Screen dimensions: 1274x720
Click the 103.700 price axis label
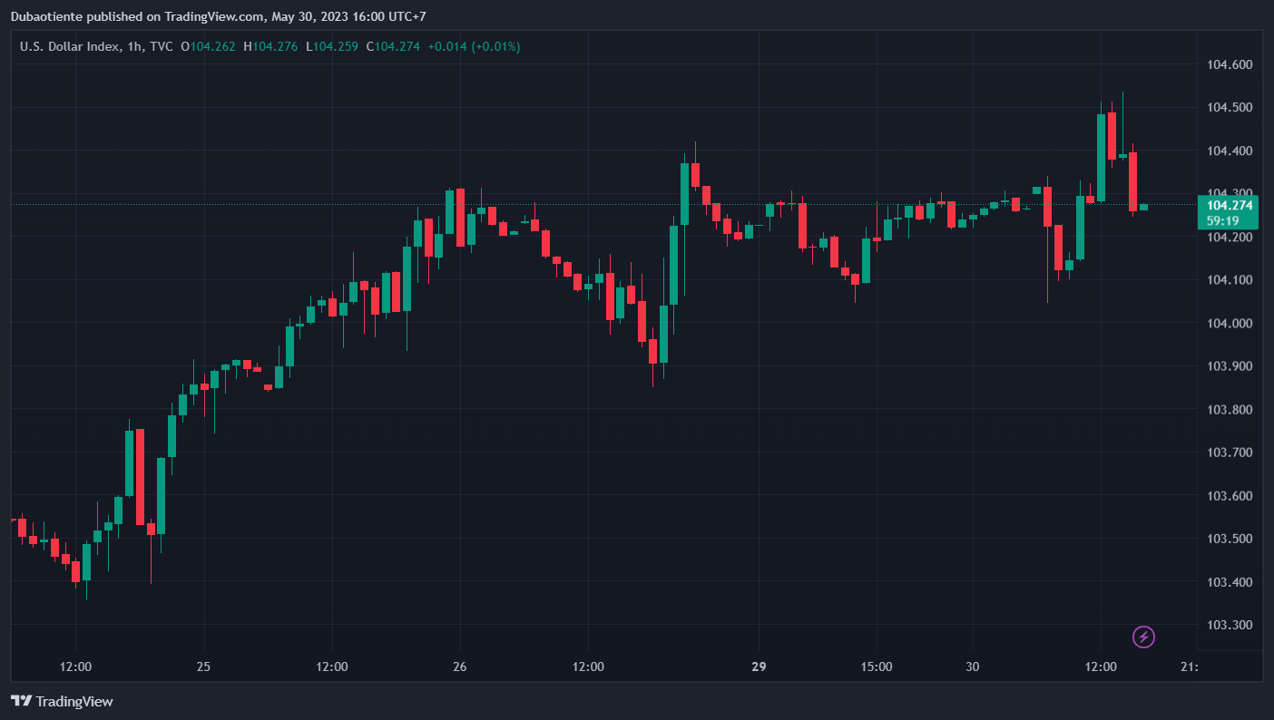tap(1230, 452)
